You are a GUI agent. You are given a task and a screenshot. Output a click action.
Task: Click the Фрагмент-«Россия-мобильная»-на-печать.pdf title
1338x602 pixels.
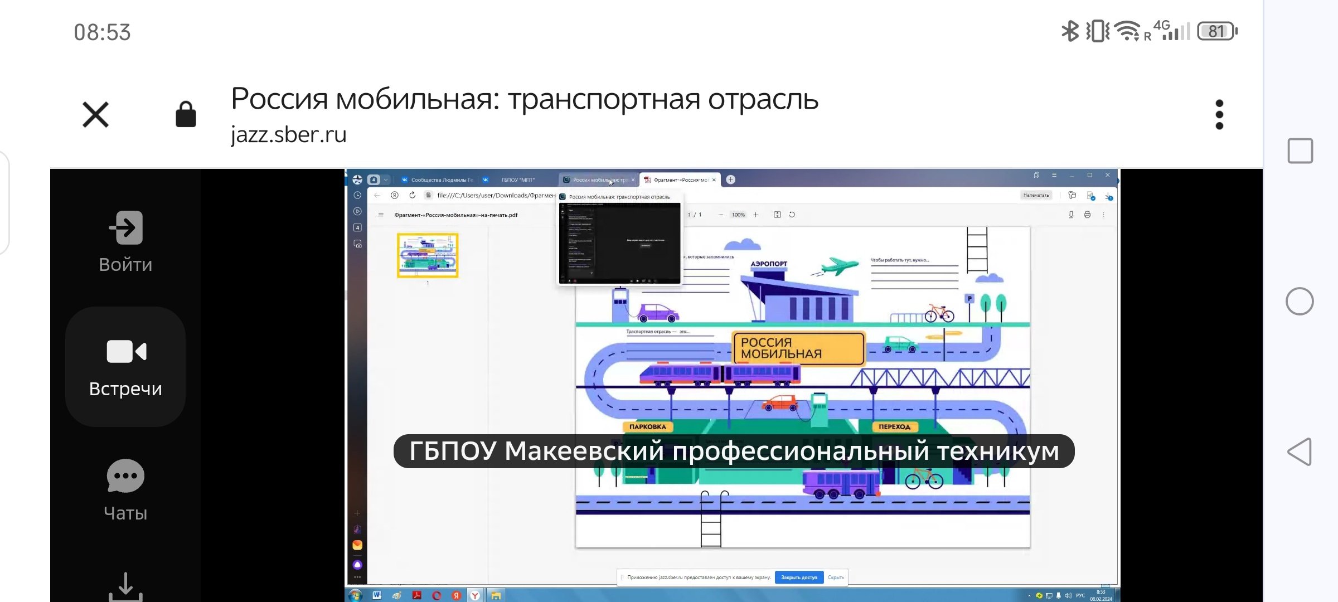point(456,215)
